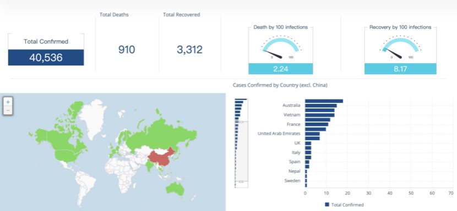Click the 8.17 recovery rate value box
The width and height of the screenshot is (457, 211).
(400, 69)
